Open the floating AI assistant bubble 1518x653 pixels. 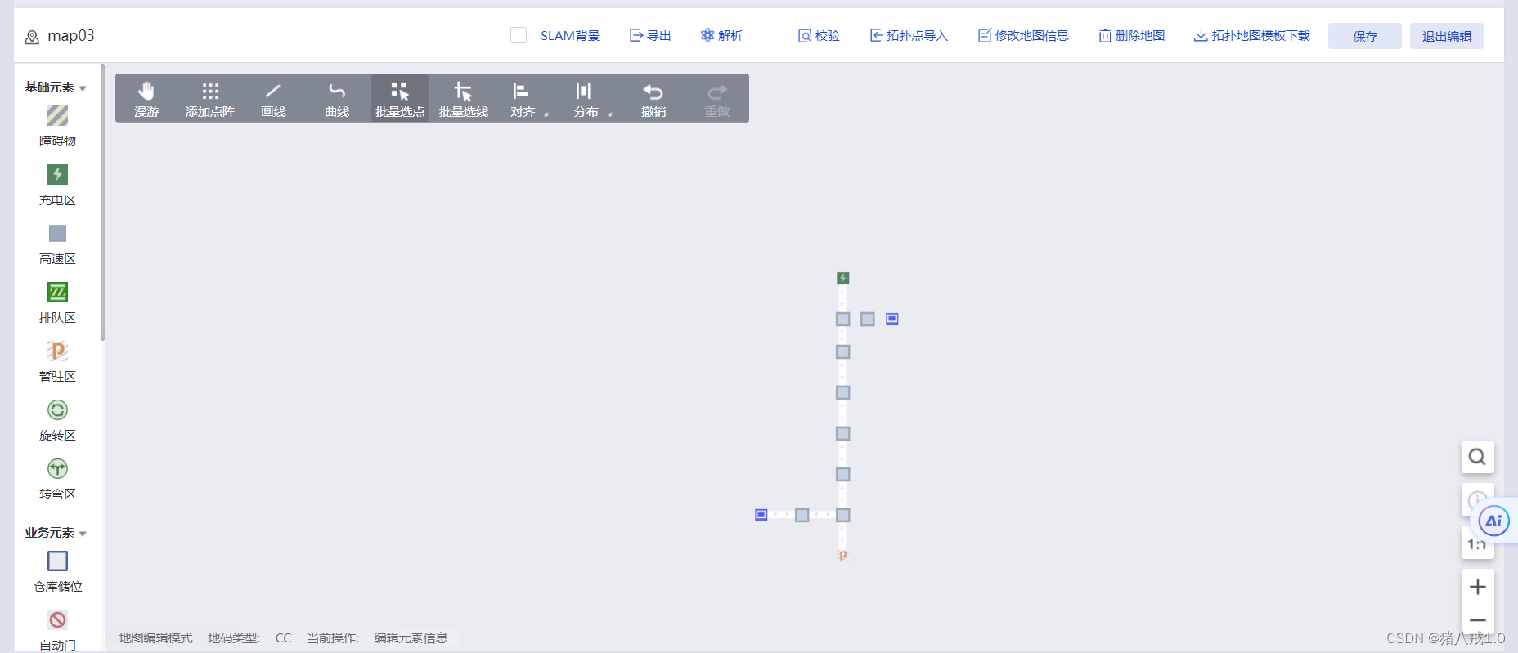(x=1493, y=521)
